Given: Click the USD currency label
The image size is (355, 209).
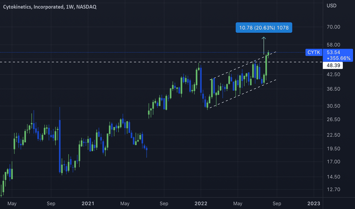Looking at the screenshot, I should click(331, 6).
